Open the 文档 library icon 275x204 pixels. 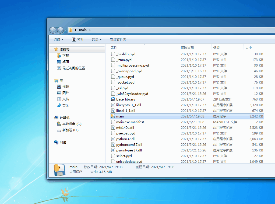[59, 99]
